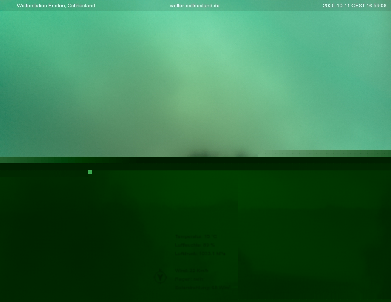The image size is (391, 302).
Task: Click the word Ostfriesland in the header
Action: [x=81, y=6]
